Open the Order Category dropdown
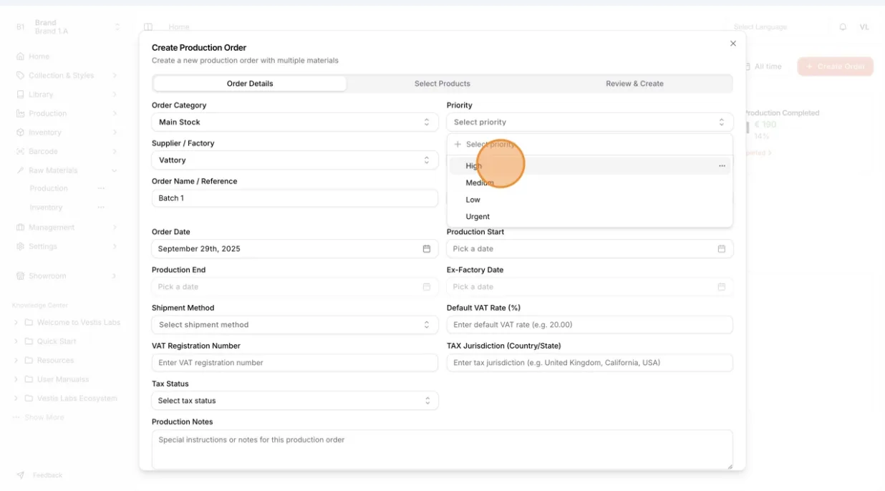The width and height of the screenshot is (885, 491). [295, 122]
